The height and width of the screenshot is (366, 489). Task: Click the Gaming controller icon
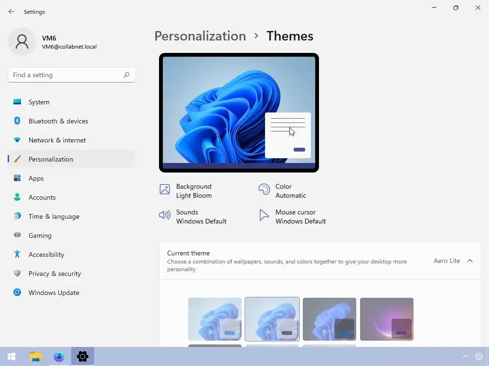[x=17, y=235]
